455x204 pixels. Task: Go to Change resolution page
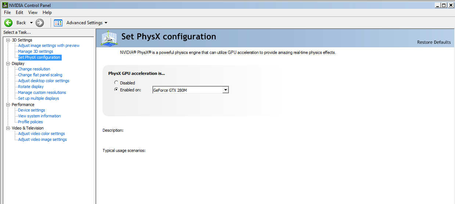click(34, 69)
